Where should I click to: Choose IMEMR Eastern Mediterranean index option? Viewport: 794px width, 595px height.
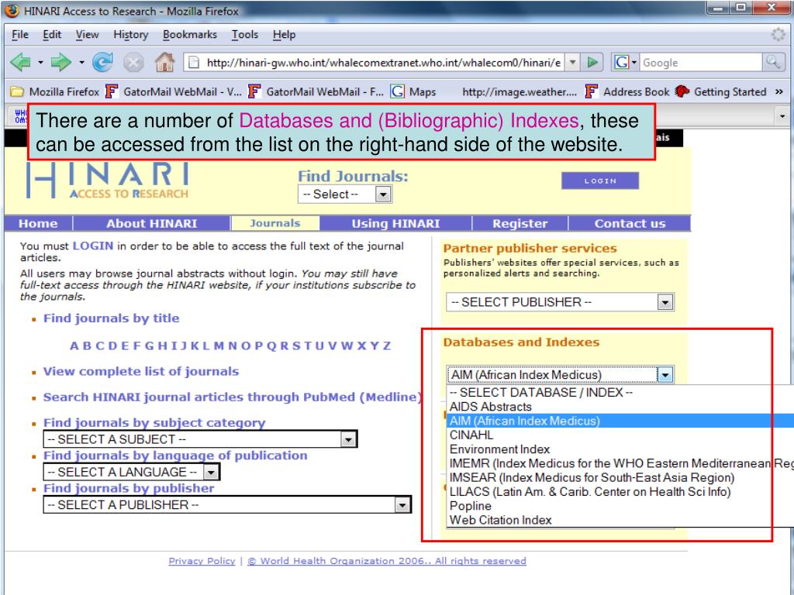pos(620,463)
